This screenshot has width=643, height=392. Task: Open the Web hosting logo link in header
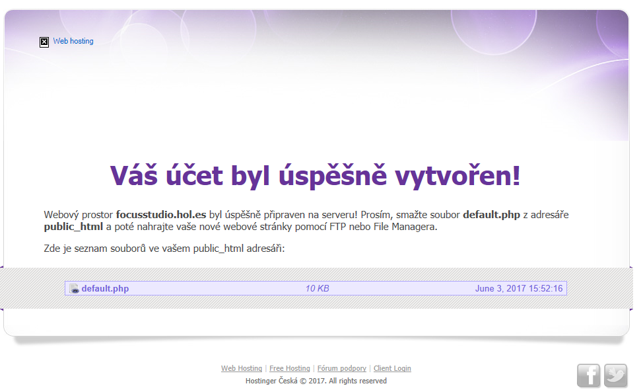(x=73, y=41)
